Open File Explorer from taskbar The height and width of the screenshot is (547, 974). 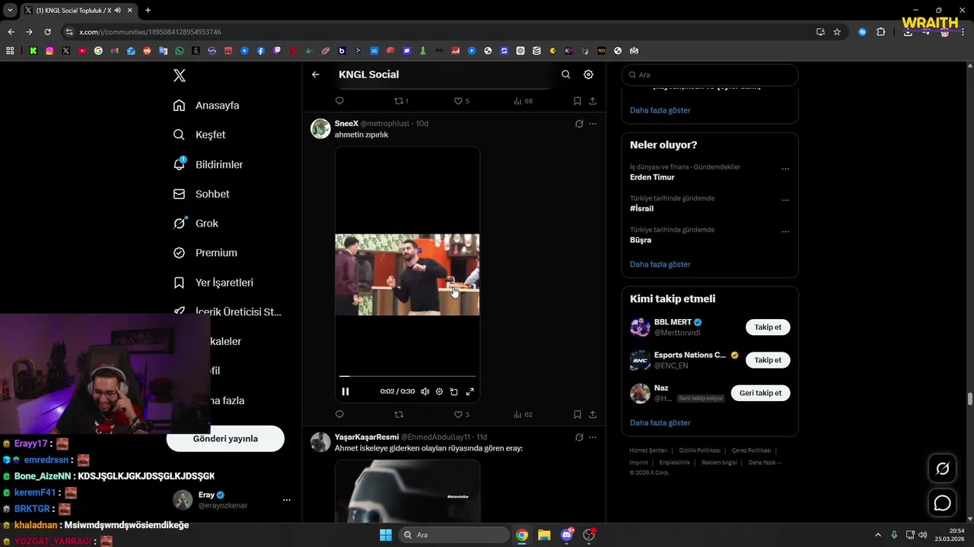pyautogui.click(x=544, y=535)
